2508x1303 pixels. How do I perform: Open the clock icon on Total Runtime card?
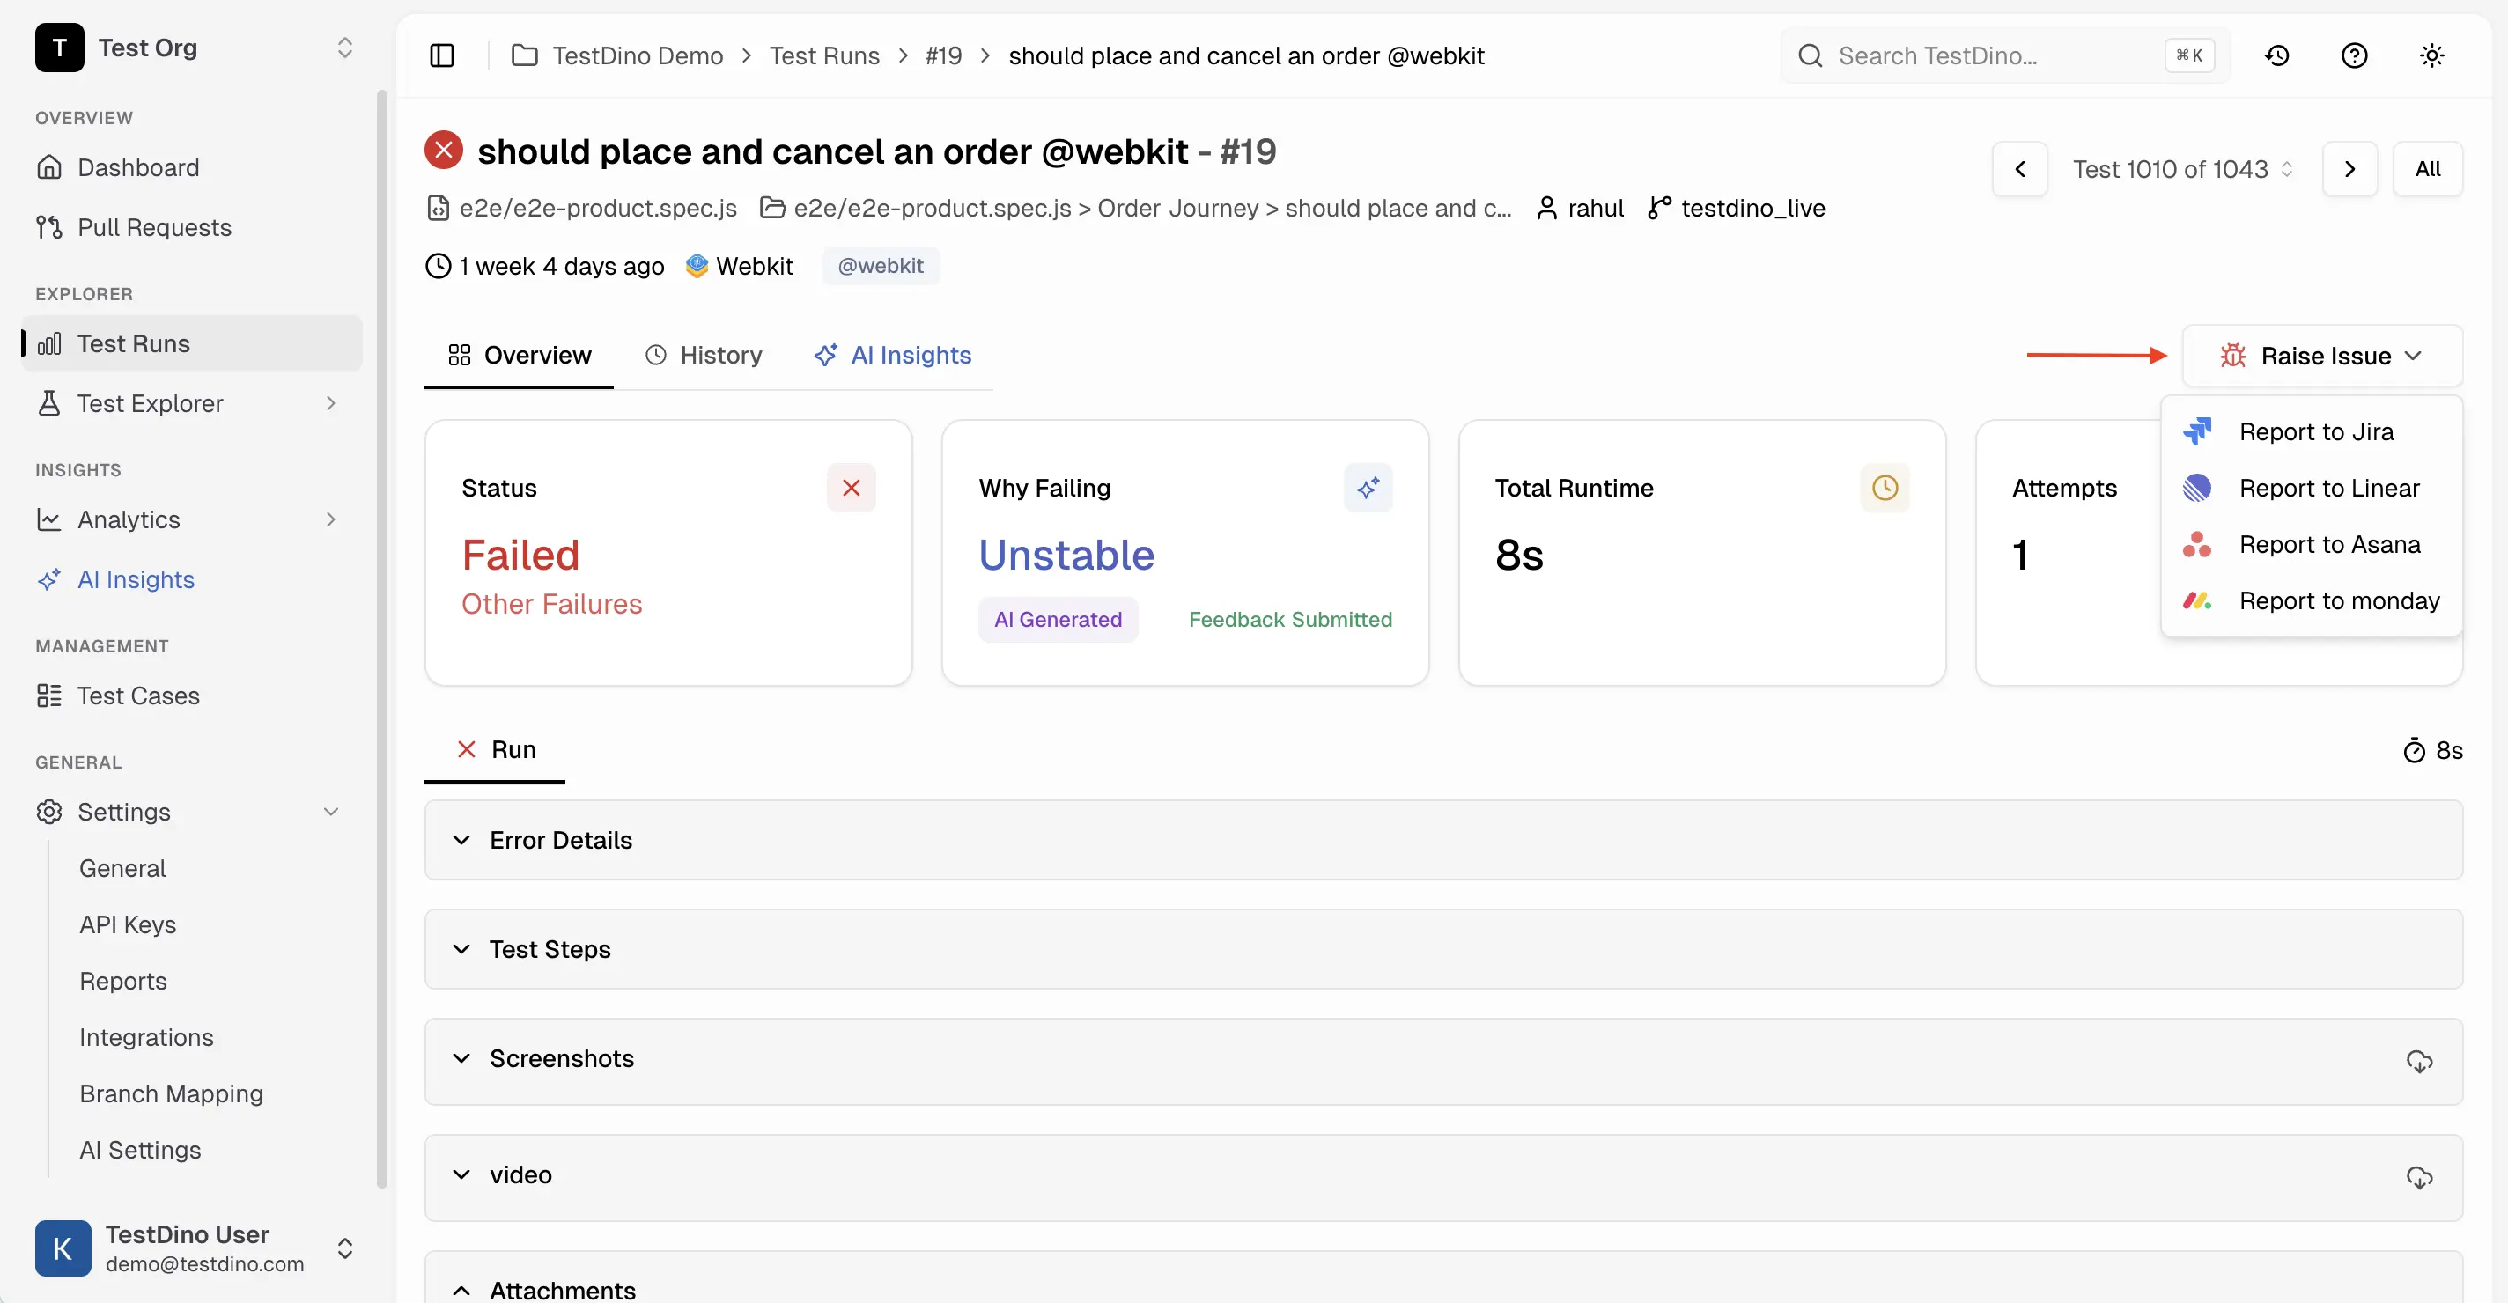click(1885, 488)
